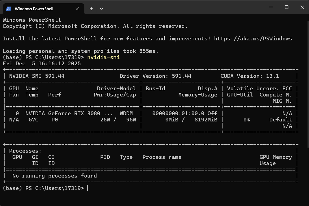Viewport: 309px width, 206px height.
Task: Click the Processes: section label
Action: 25,151
